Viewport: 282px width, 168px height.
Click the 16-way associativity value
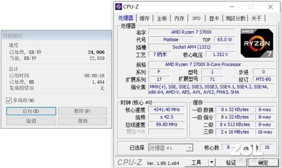click(265, 132)
